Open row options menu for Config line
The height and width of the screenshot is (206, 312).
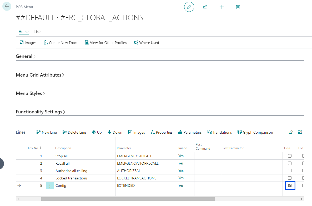50,185
